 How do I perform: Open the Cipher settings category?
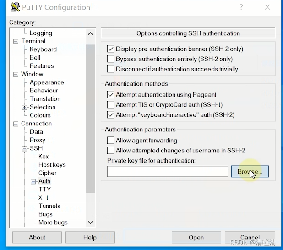tap(48, 173)
